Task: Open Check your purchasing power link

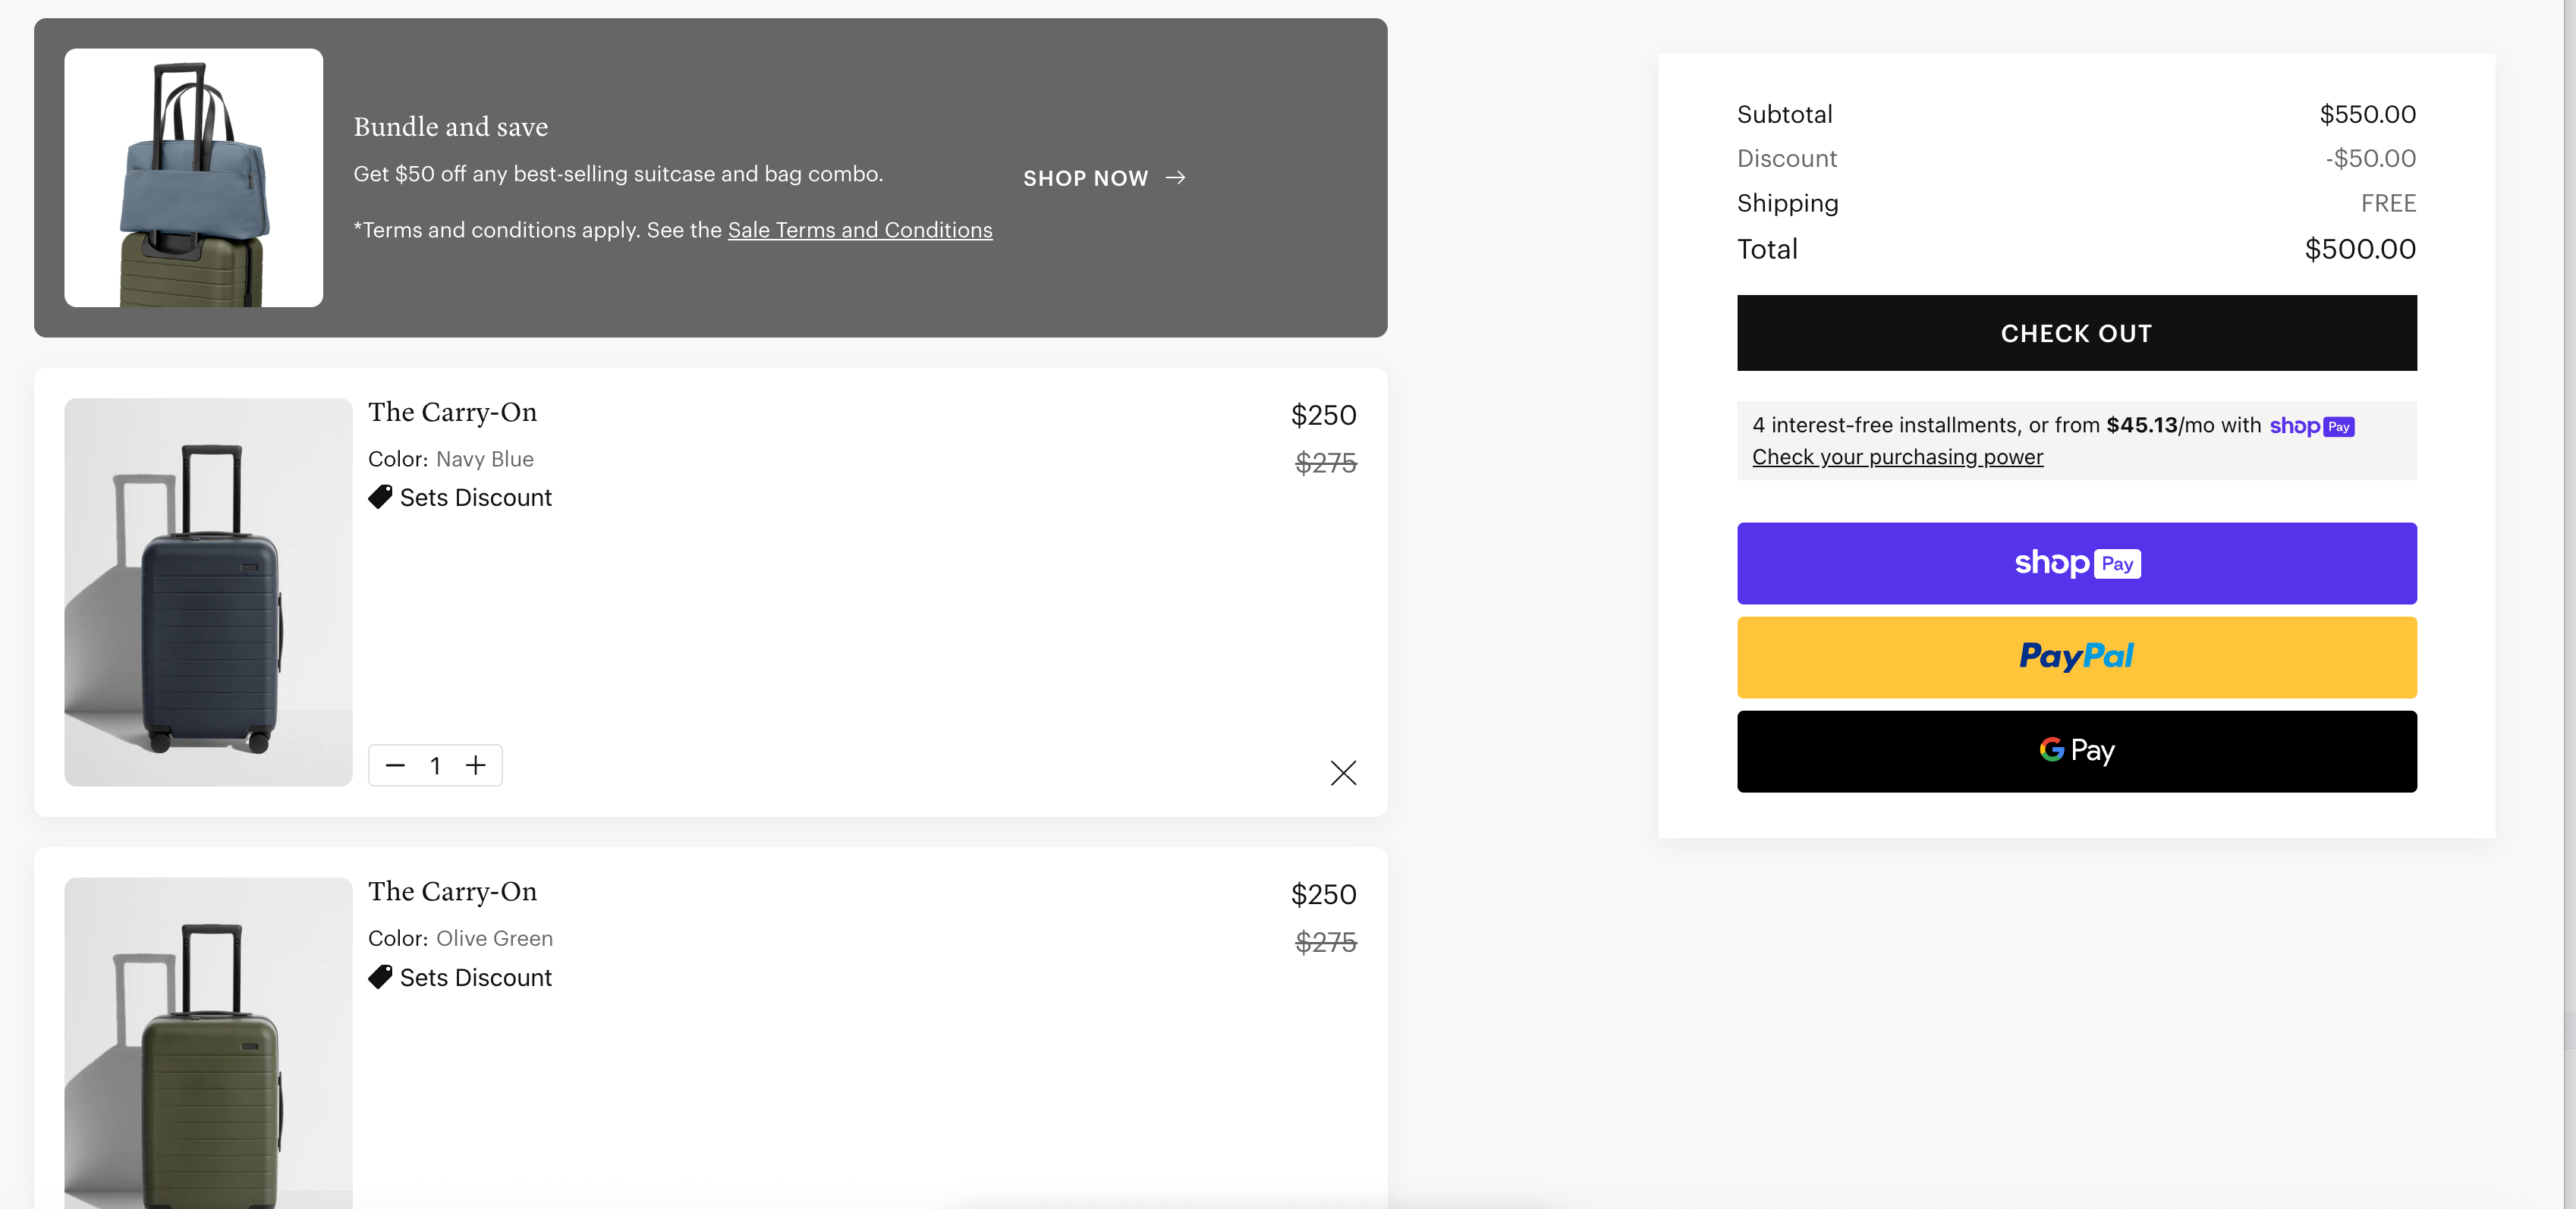Action: point(1897,457)
